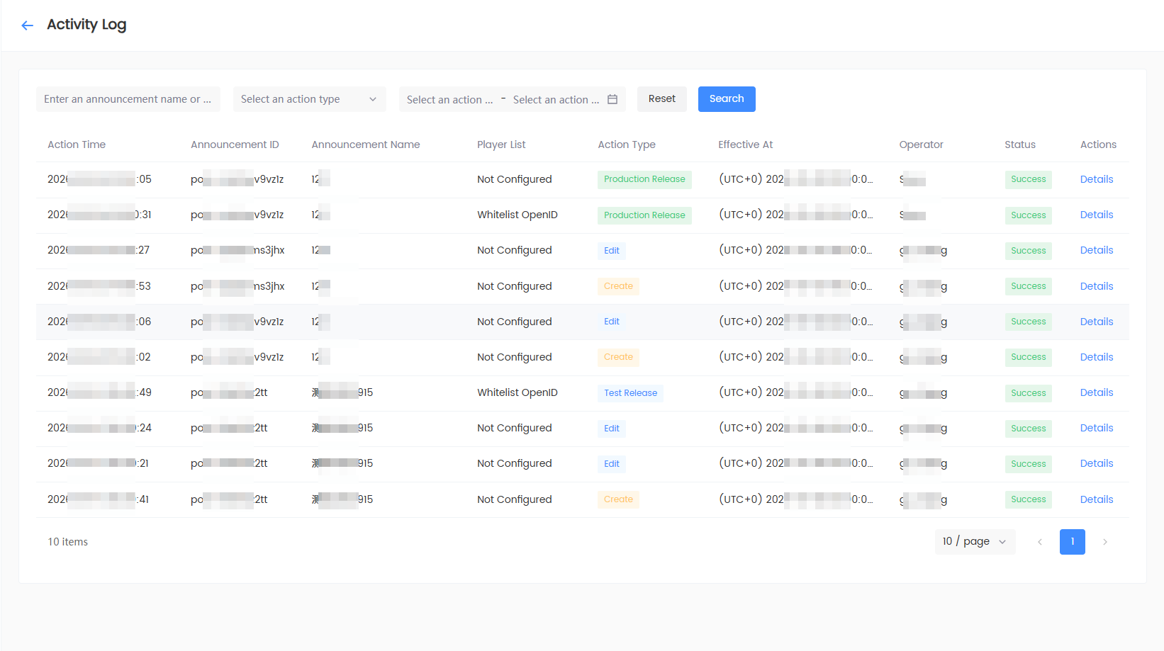View Details for the row with time ending :41

1097,499
